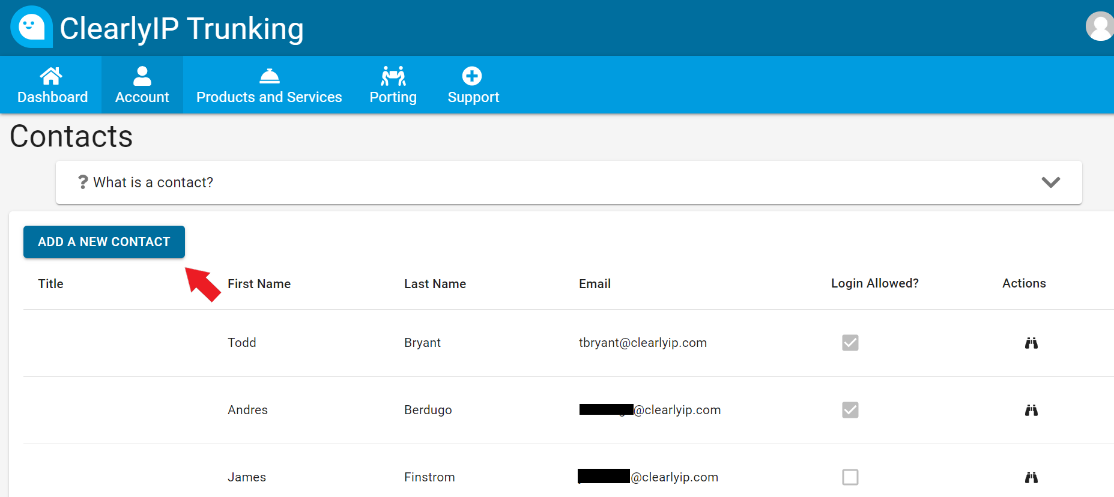The image size is (1114, 497).
Task: Select the last name Bryant cell
Action: [422, 343]
